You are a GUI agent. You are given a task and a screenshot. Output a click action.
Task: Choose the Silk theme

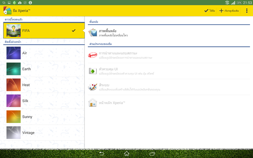pos(44,101)
